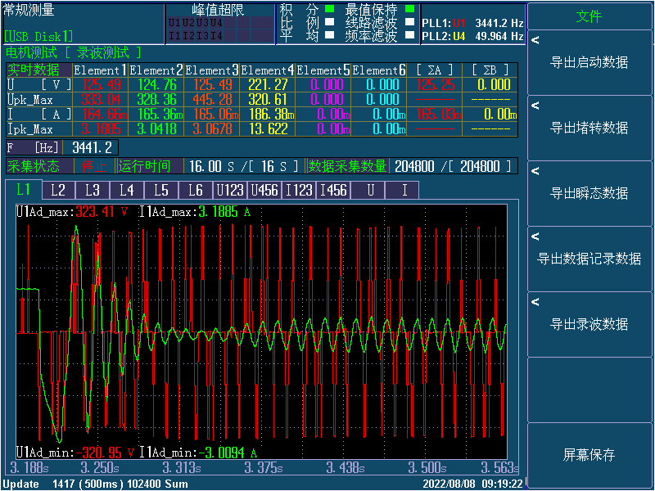
Task: Click the PLL1 frequency source readout
Action: click(x=472, y=23)
